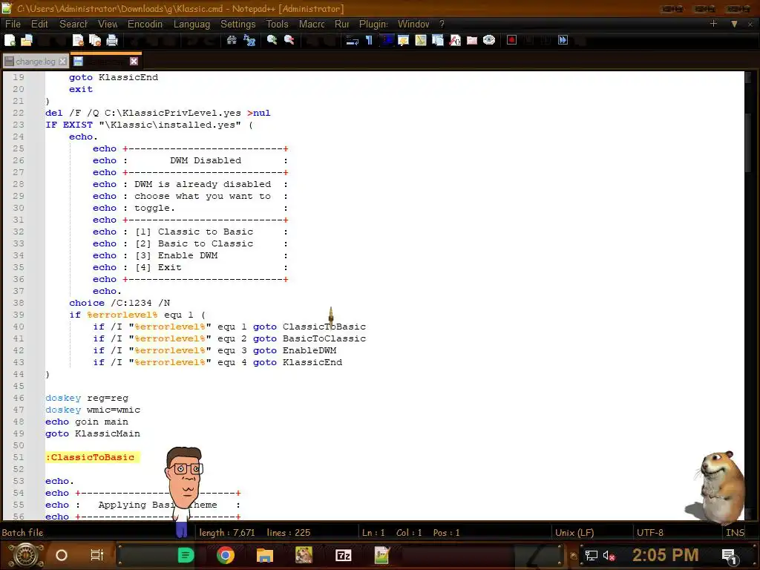760x570 pixels.
Task: Close the change.log tab
Action: tap(62, 62)
